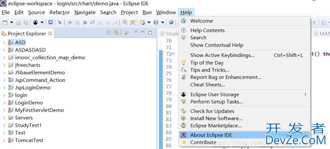Screen dimensions: 330x149
Task: Click the web services toolbar icon
Action: (156, 22)
